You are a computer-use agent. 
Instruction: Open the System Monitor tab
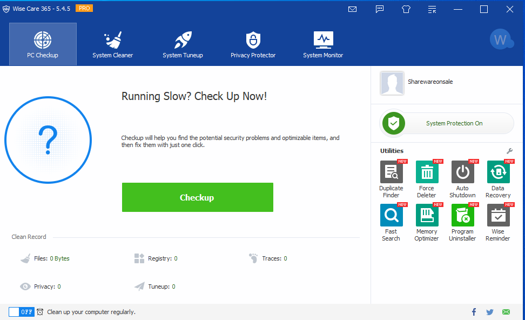(323, 44)
